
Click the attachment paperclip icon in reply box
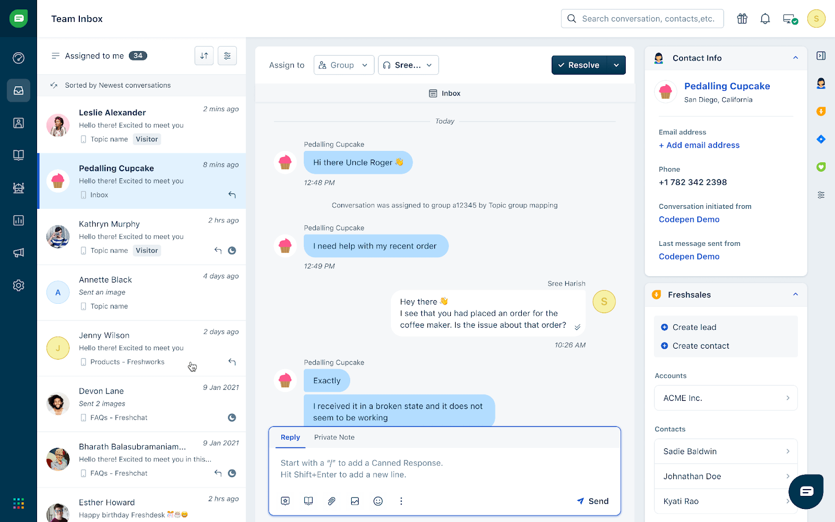[331, 501]
